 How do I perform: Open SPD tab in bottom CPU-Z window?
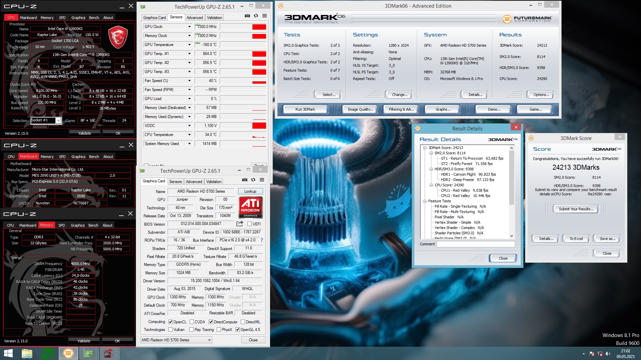point(62,225)
